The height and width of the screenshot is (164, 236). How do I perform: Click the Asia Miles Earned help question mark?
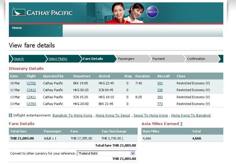coord(181,124)
